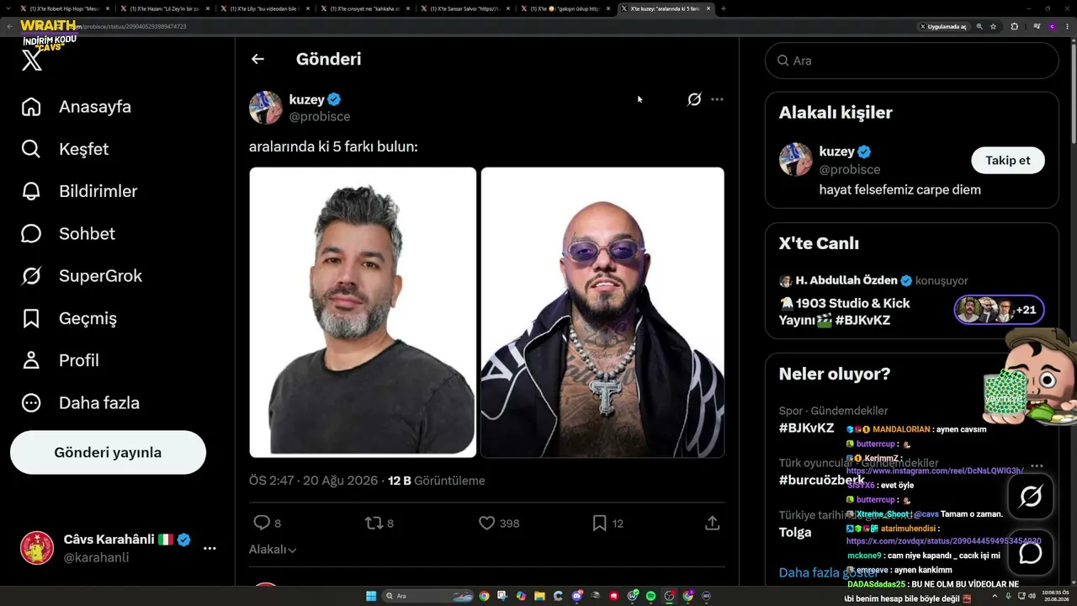Image resolution: width=1077 pixels, height=606 pixels.
Task: Open Chrome from the taskbar
Action: (x=484, y=596)
